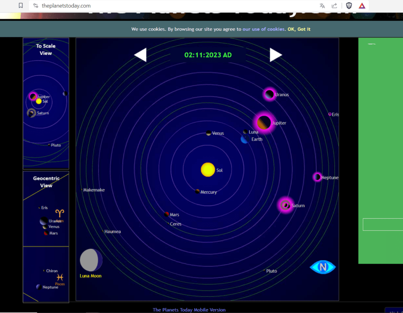The width and height of the screenshot is (403, 313).
Task: Open the 'our use of cookies' link
Action: coord(263,29)
